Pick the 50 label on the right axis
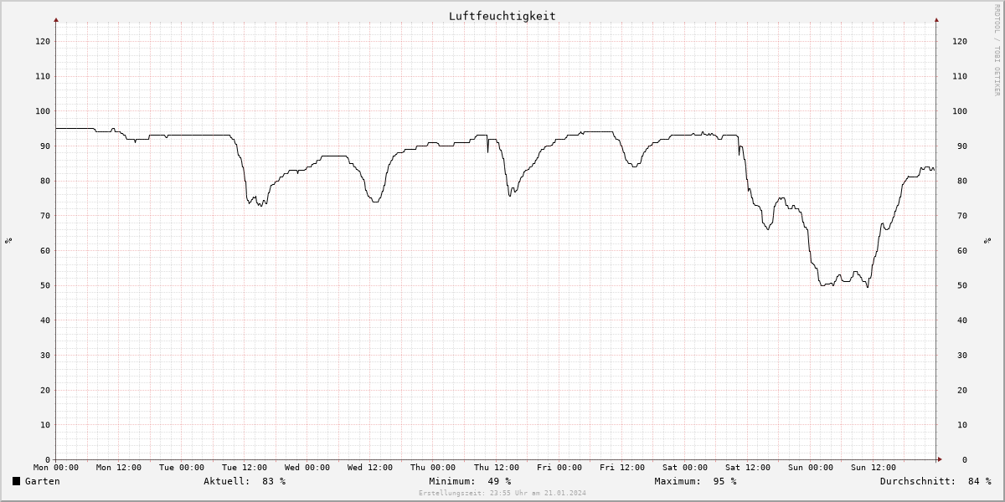The height and width of the screenshot is (502, 1005). [962, 285]
